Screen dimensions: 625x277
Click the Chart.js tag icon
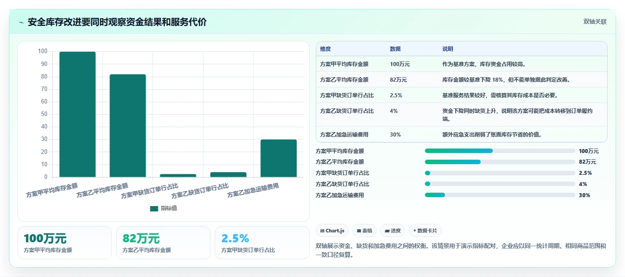[x=323, y=231]
